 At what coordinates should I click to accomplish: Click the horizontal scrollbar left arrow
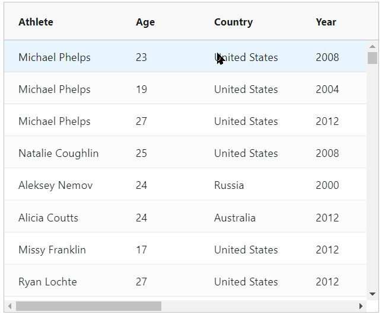point(9,306)
